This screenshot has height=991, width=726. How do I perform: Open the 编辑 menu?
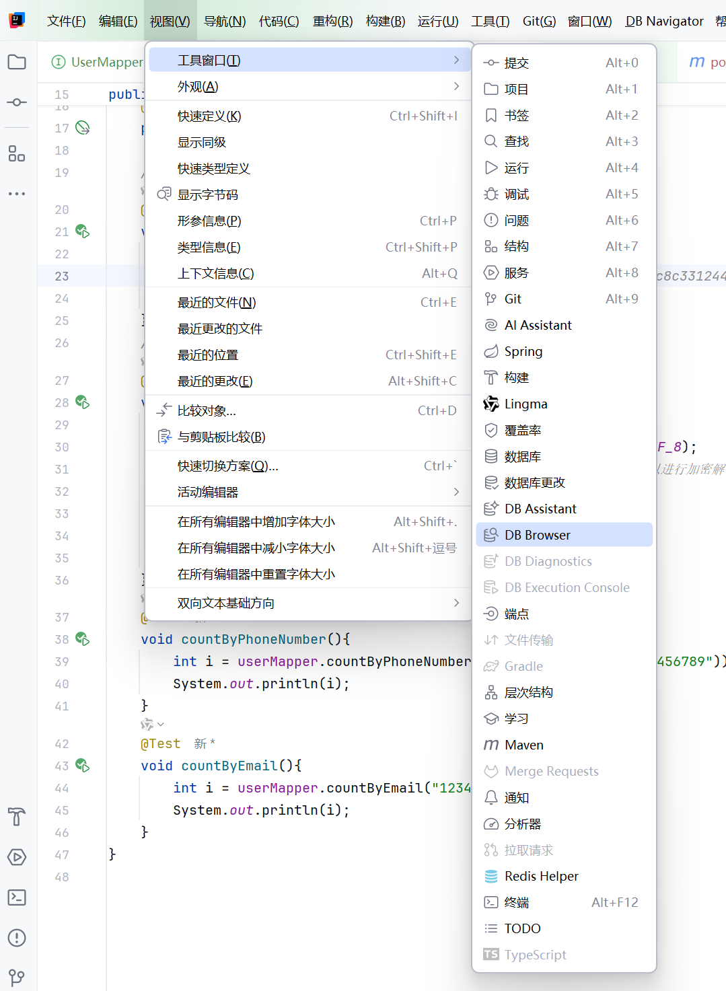[x=118, y=21]
